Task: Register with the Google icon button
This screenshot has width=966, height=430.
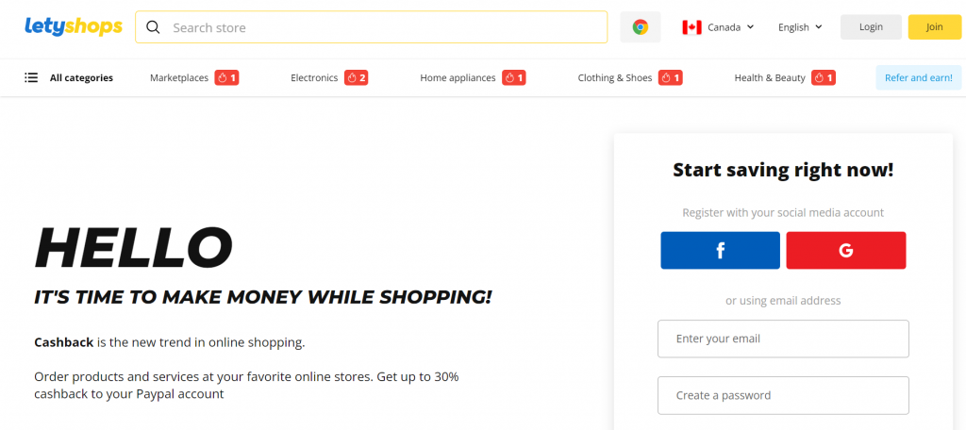Action: [846, 250]
